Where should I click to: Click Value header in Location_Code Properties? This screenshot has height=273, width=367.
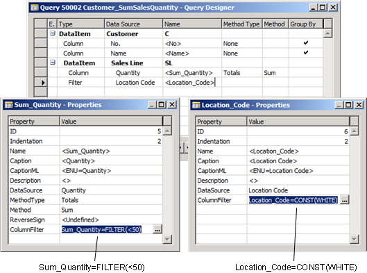[x=298, y=122]
